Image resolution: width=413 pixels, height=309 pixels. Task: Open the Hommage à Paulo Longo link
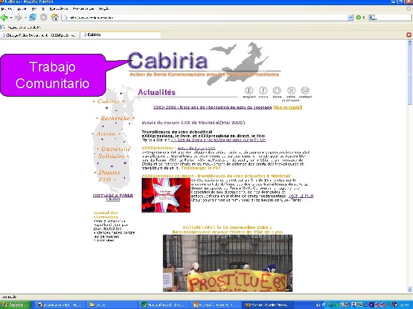113,197
